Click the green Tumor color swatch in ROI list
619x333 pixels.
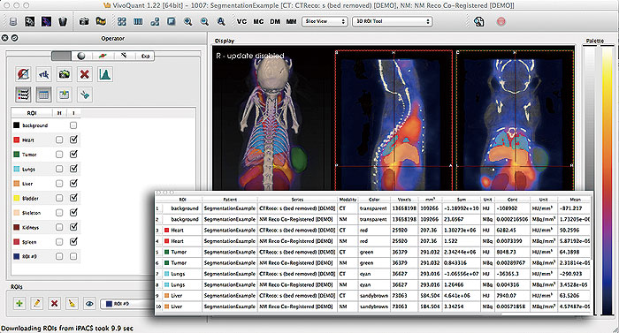(x=17, y=155)
